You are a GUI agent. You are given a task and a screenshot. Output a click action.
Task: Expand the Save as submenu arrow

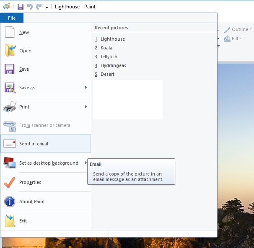[x=86, y=88]
